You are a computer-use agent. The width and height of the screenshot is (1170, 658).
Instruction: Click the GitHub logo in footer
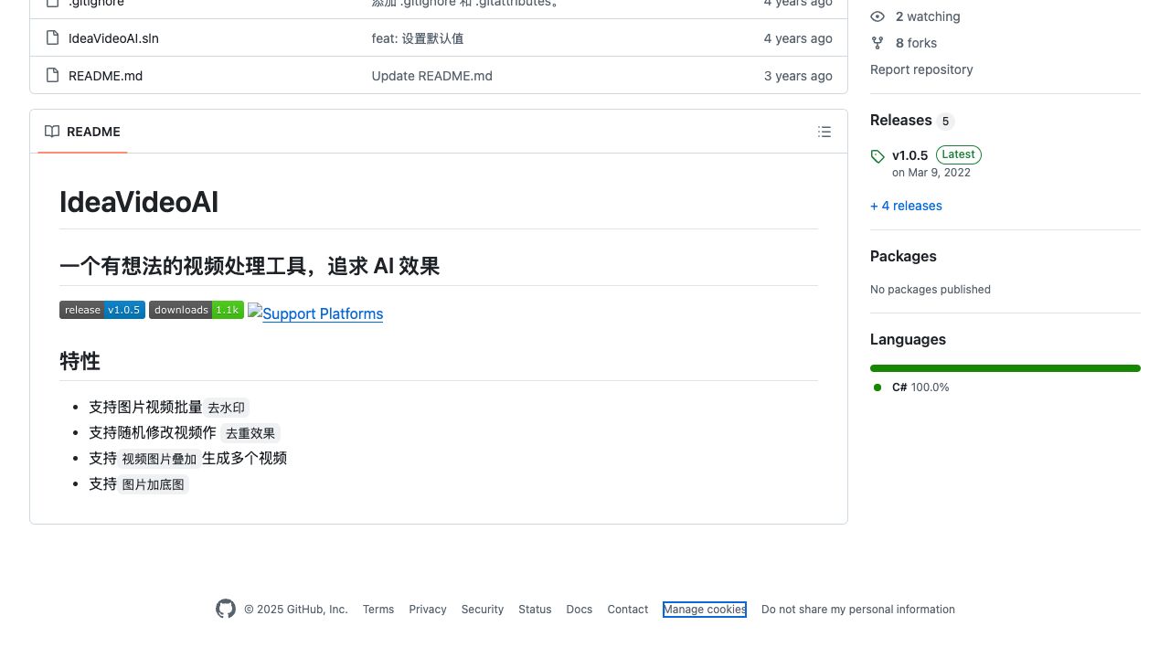tap(226, 609)
